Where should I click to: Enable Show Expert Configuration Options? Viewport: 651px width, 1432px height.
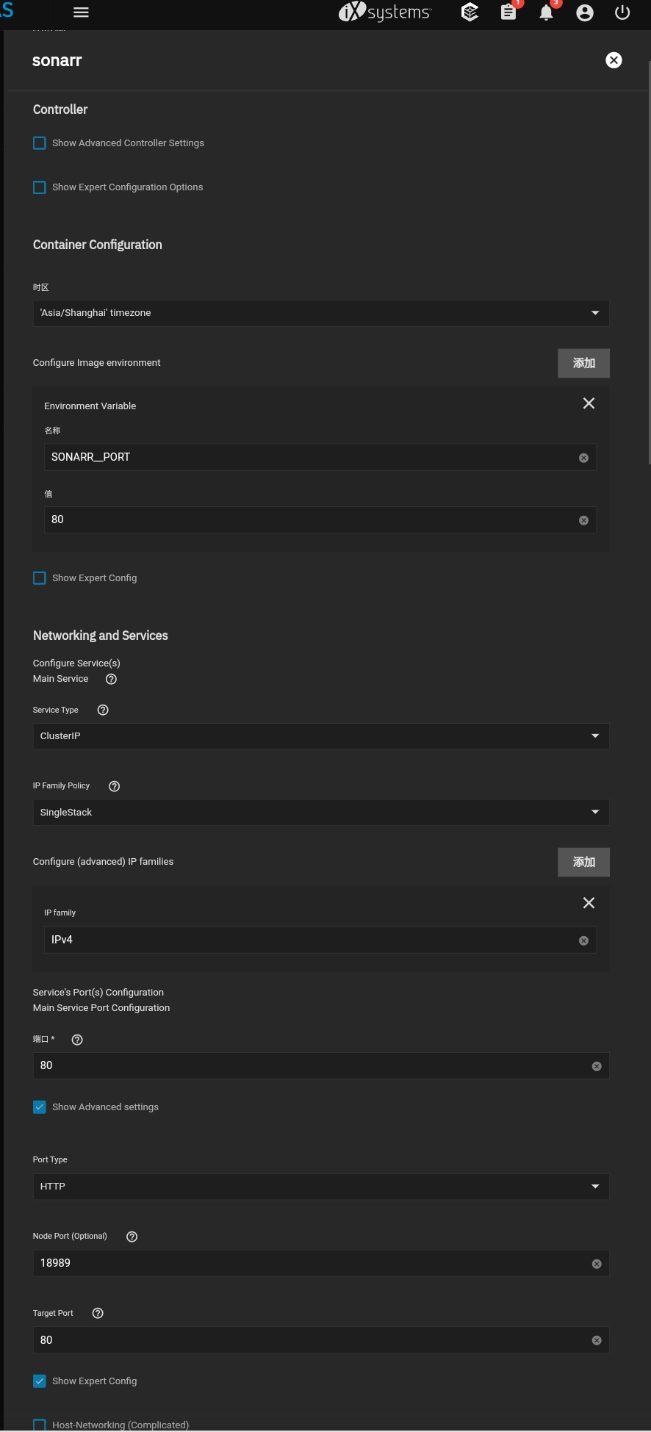[40, 187]
